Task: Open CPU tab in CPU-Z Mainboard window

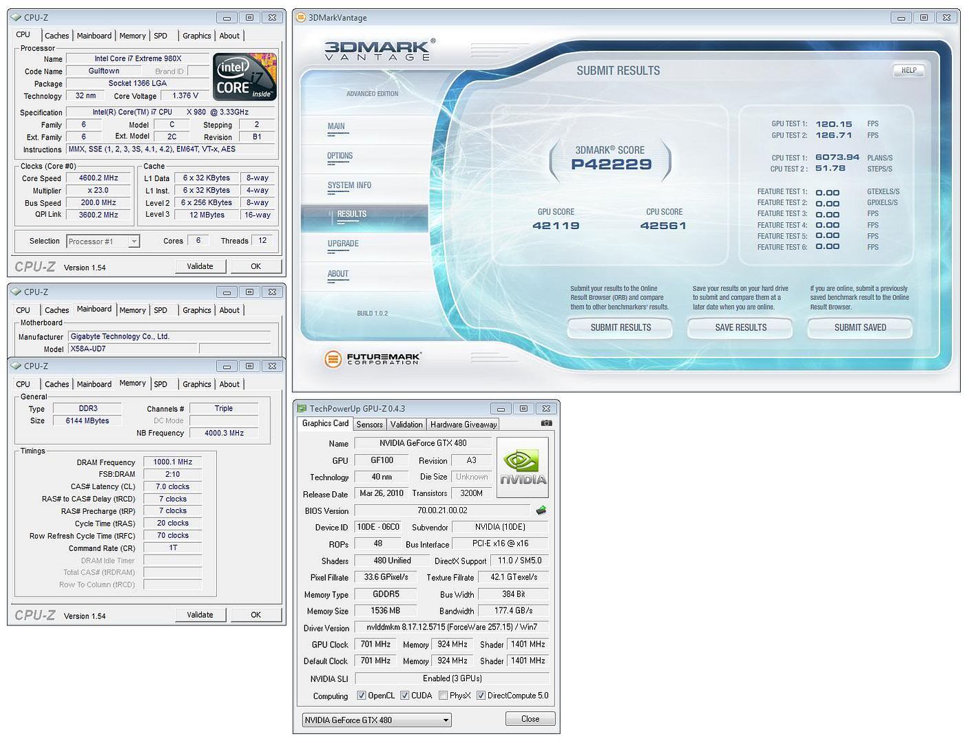Action: [23, 310]
